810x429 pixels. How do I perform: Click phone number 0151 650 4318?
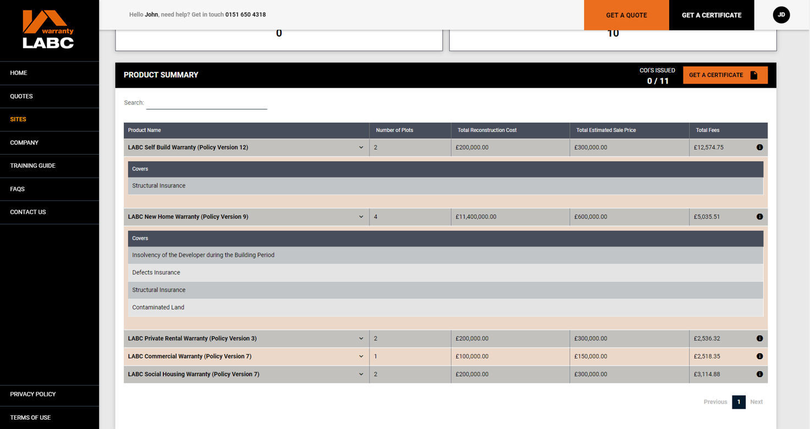tap(245, 15)
